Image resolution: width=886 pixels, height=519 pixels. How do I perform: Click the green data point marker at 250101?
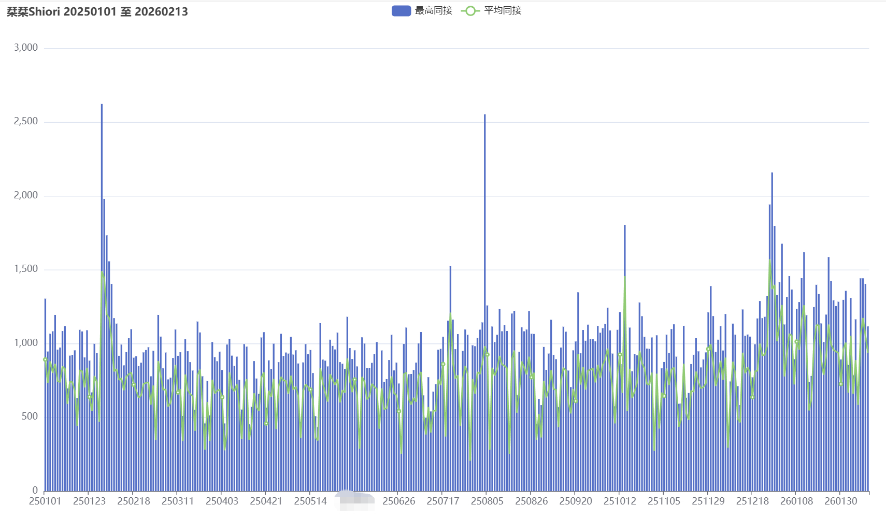tap(45, 359)
